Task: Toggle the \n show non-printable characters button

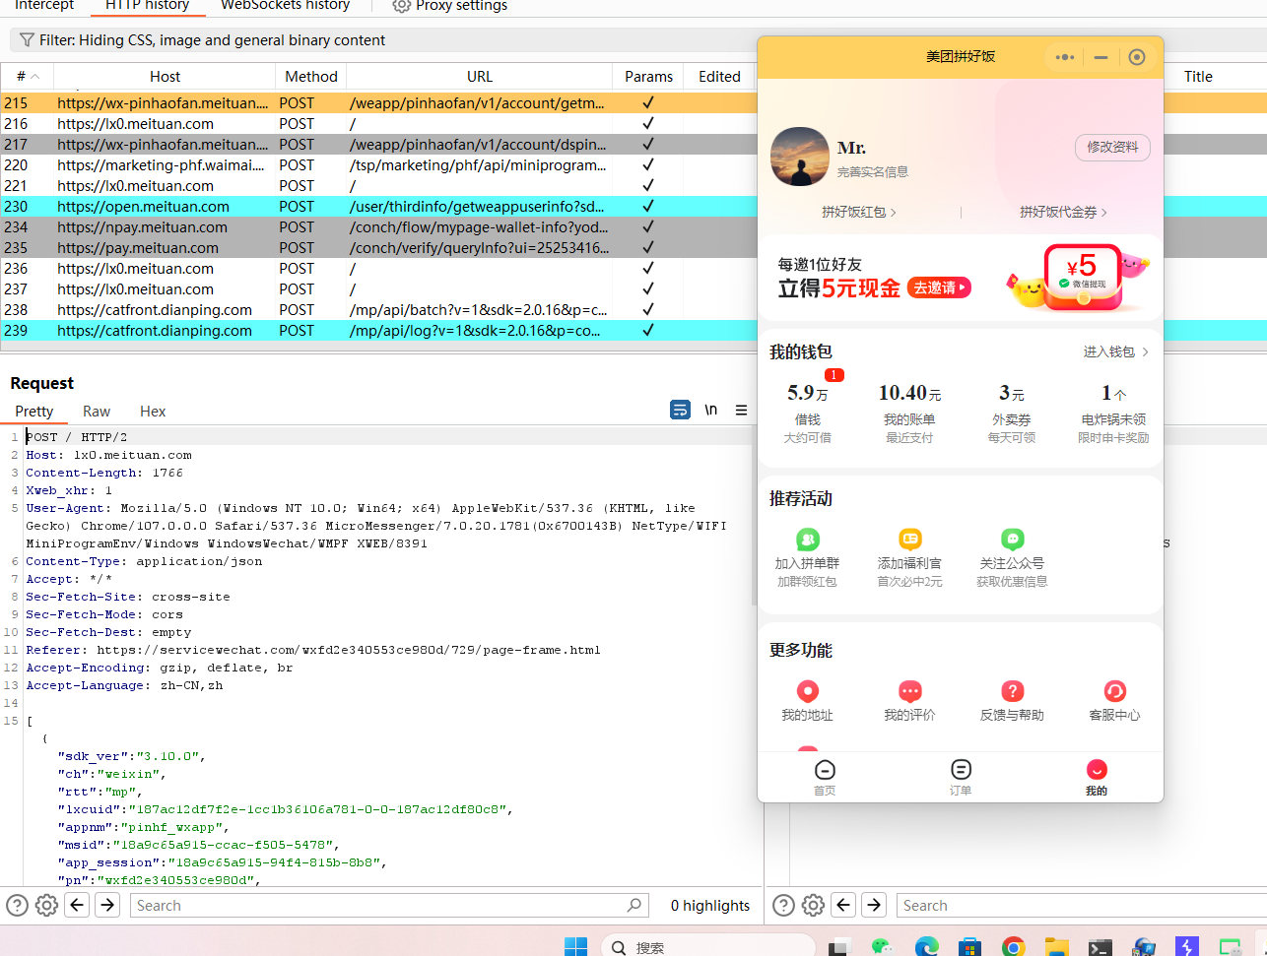Action: [x=710, y=411]
